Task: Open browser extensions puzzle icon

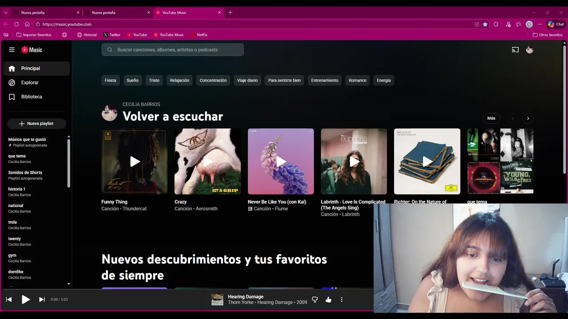Action: point(496,24)
